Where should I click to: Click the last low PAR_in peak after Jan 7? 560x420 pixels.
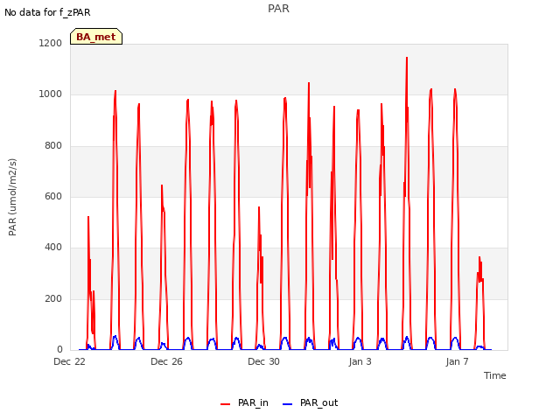[479, 257]
